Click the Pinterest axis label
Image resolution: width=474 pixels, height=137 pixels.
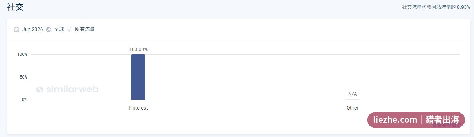[x=138, y=108]
